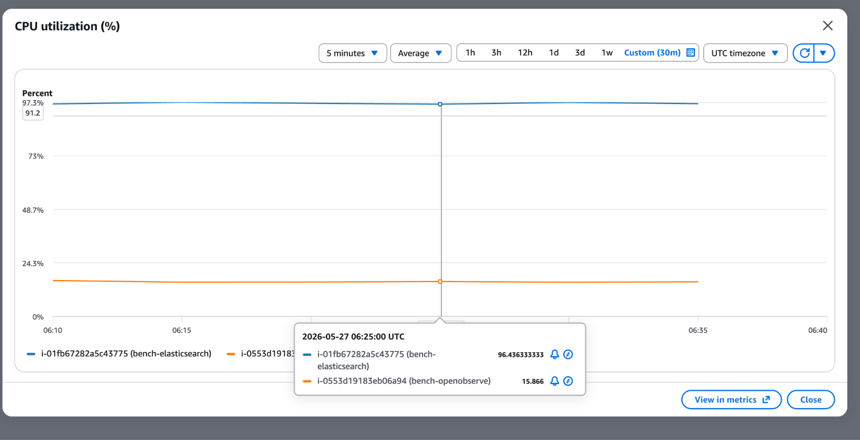860x440 pixels.
Task: Create alarm bell for bench-openobserve in tooltip
Action: (555, 381)
